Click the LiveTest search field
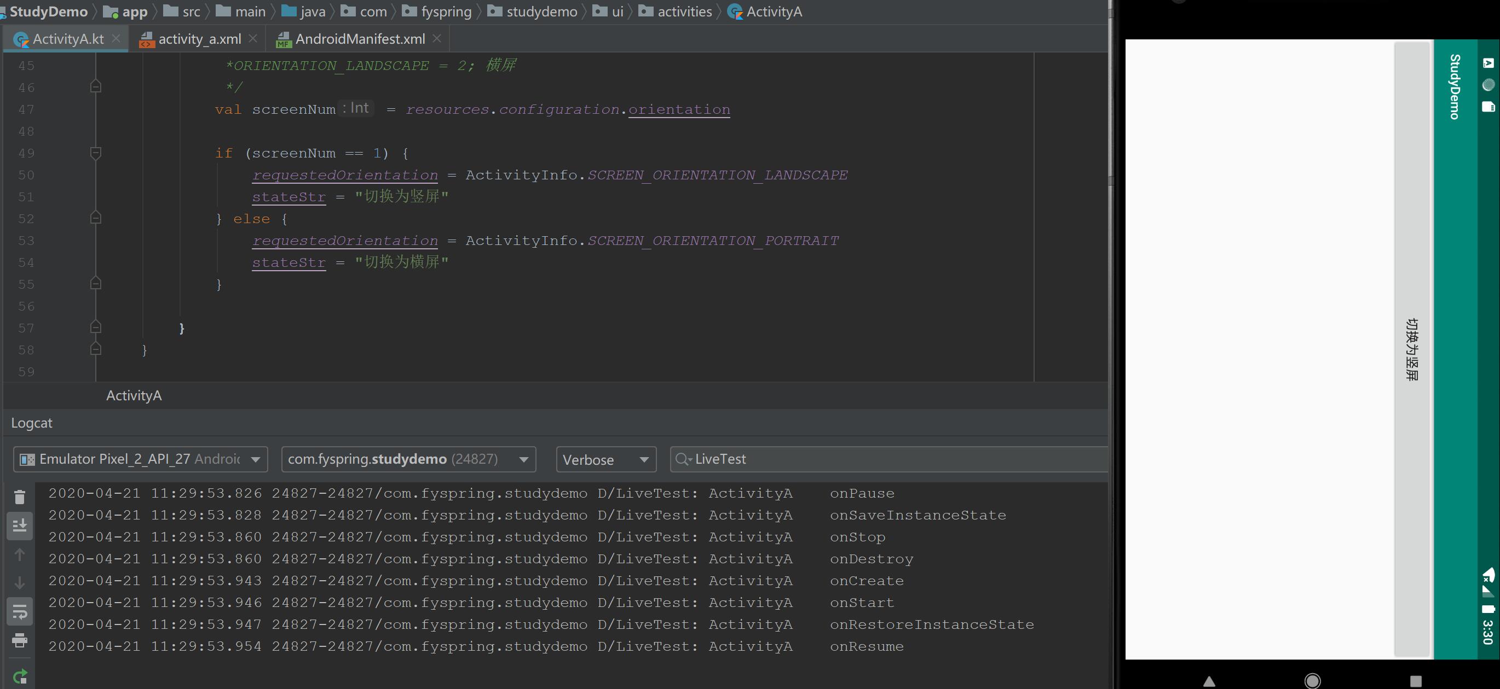 point(889,459)
